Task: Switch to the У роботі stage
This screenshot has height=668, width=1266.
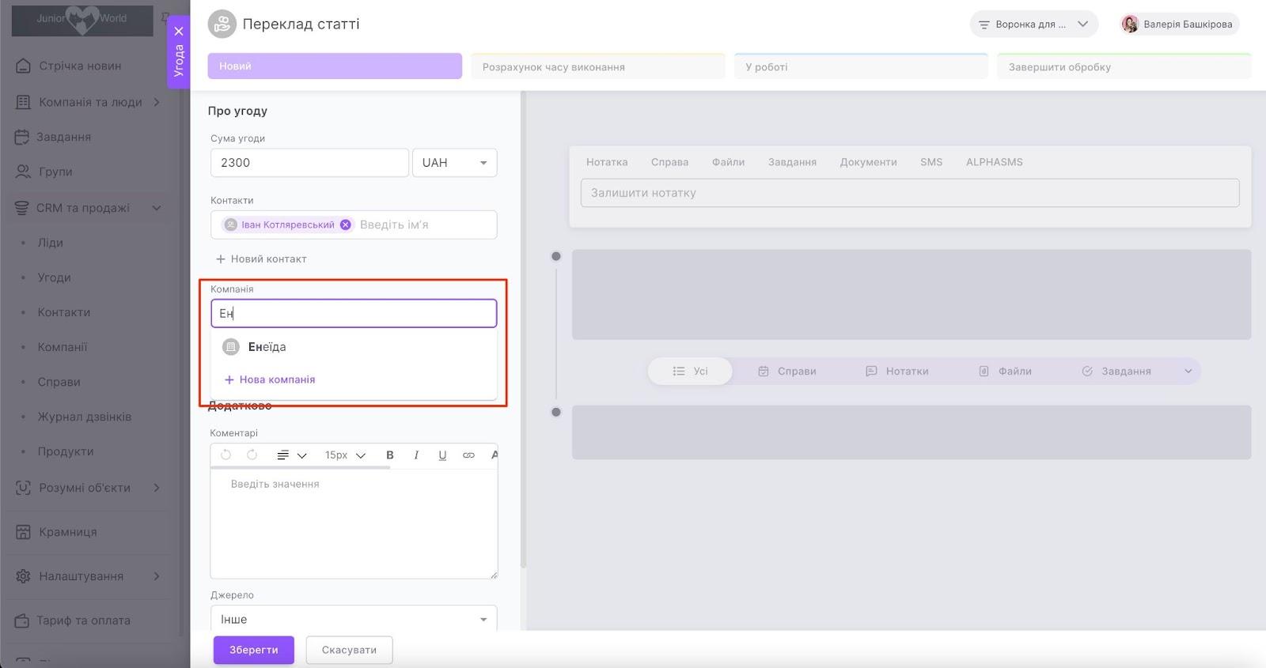Action: 861,67
